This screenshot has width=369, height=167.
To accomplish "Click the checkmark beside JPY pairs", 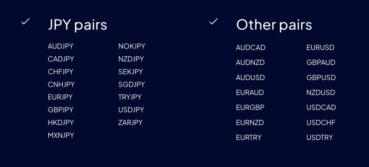I will [x=25, y=22].
